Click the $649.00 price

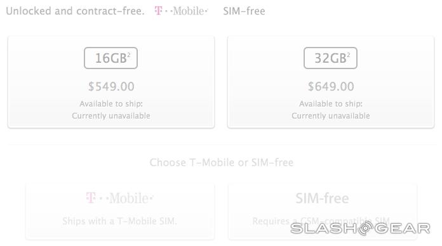pos(331,86)
